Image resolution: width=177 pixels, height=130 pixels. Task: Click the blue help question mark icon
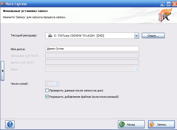10,124
